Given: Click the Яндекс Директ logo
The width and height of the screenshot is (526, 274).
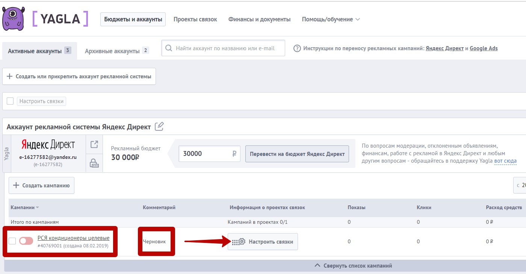Looking at the screenshot, I should (x=48, y=144).
